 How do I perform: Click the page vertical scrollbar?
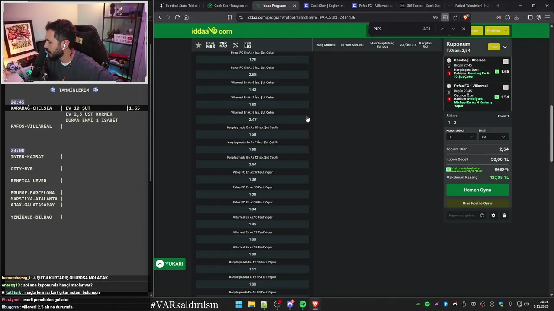click(x=551, y=134)
